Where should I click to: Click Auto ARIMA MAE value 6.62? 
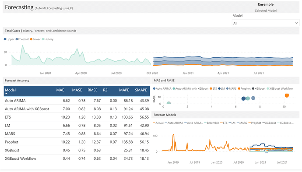tap(66, 101)
